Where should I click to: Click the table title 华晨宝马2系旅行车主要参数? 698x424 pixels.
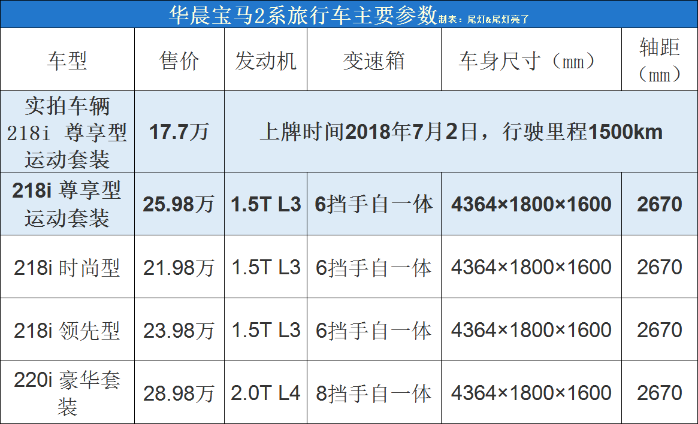[x=303, y=15]
